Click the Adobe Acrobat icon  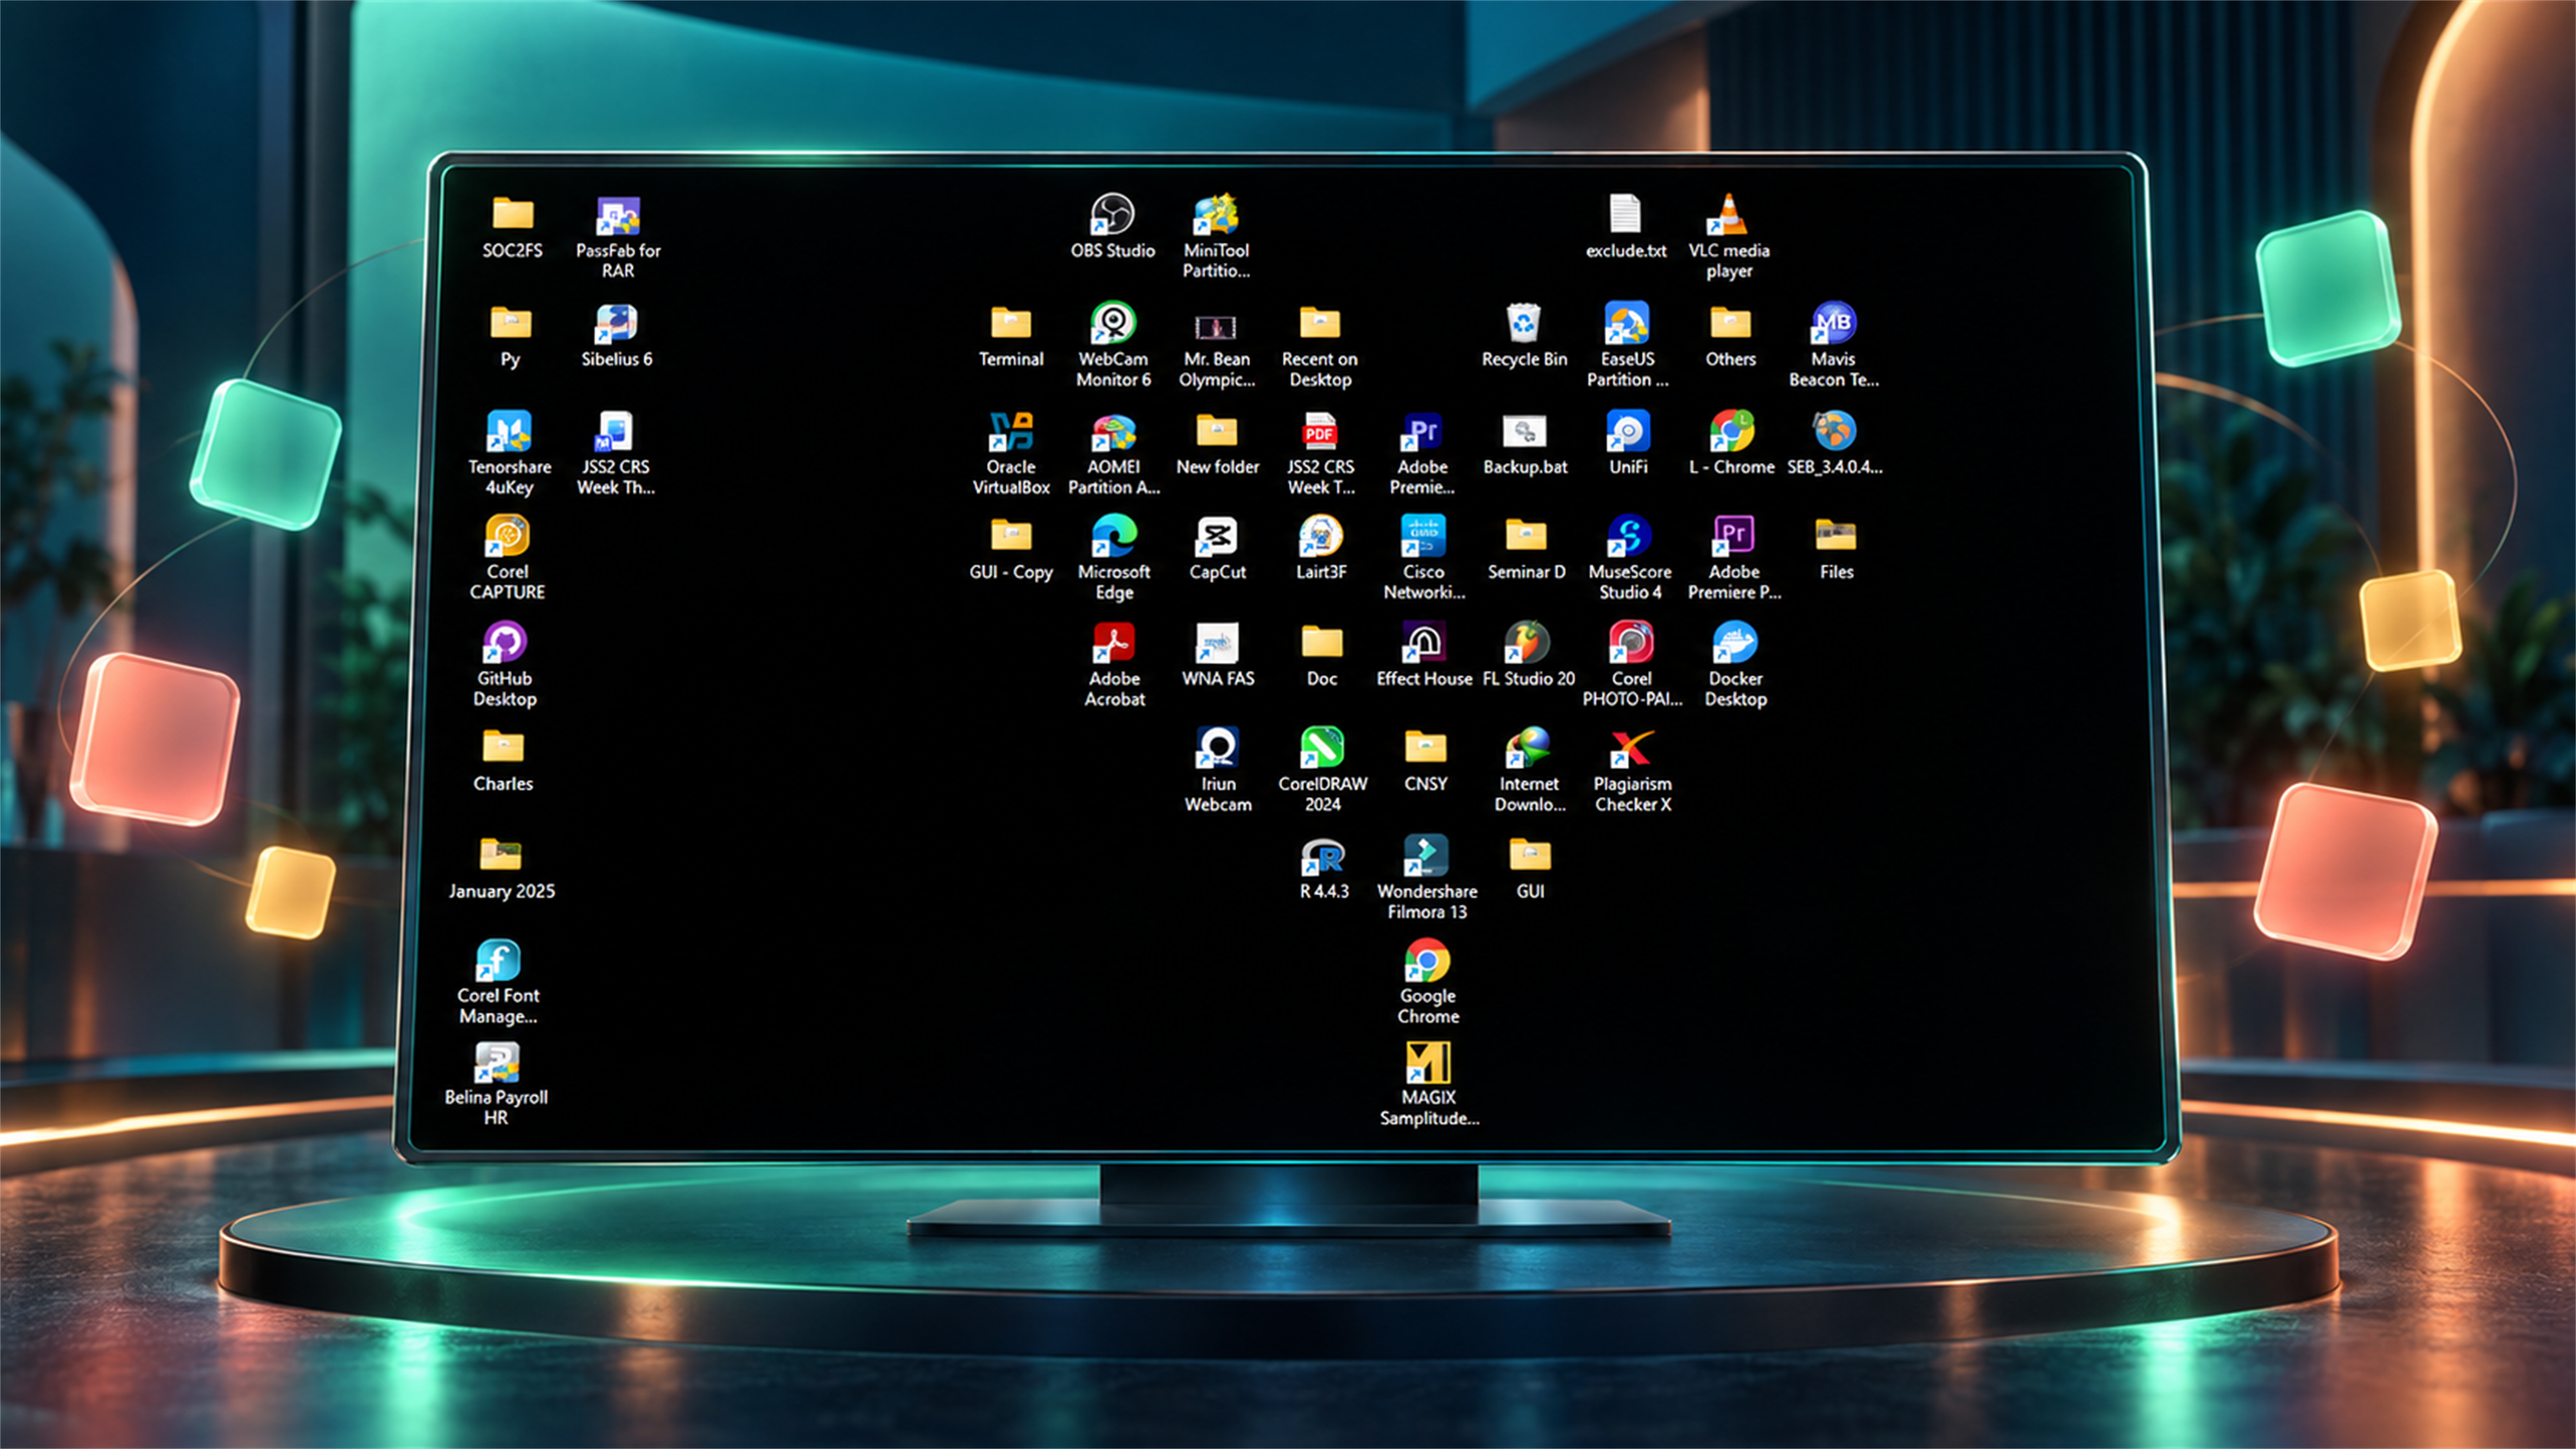click(1114, 643)
